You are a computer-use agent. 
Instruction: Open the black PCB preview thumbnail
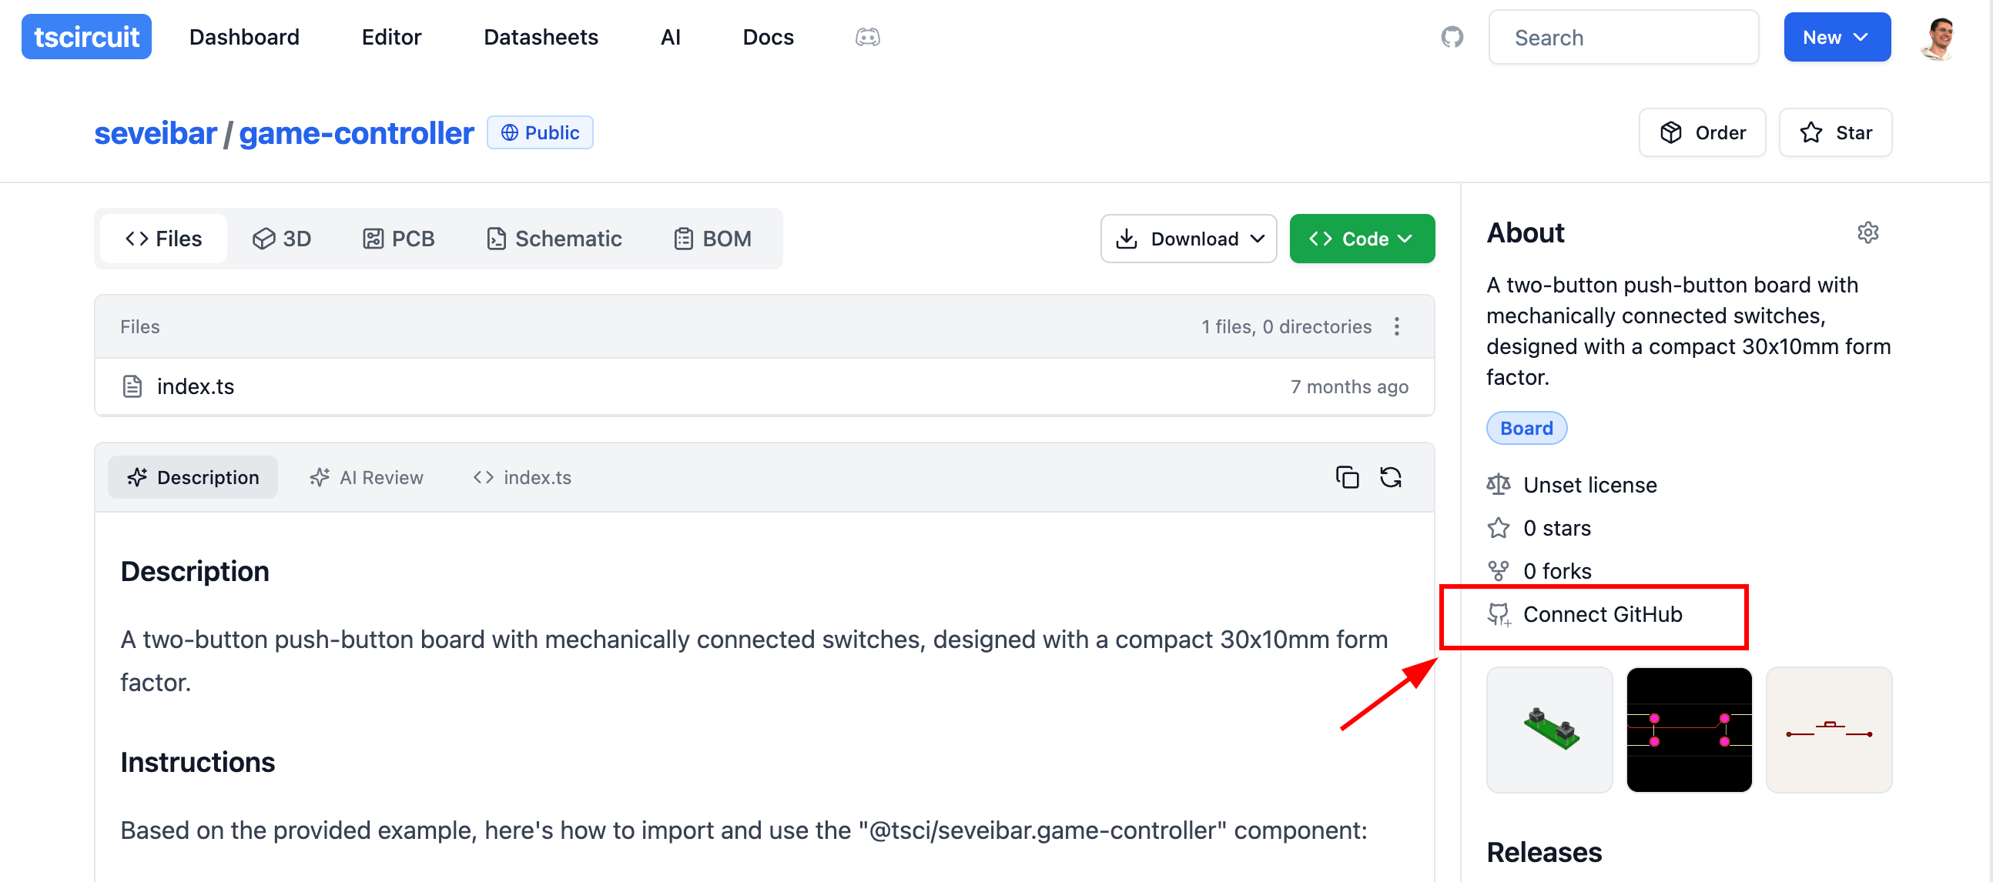[x=1690, y=729]
